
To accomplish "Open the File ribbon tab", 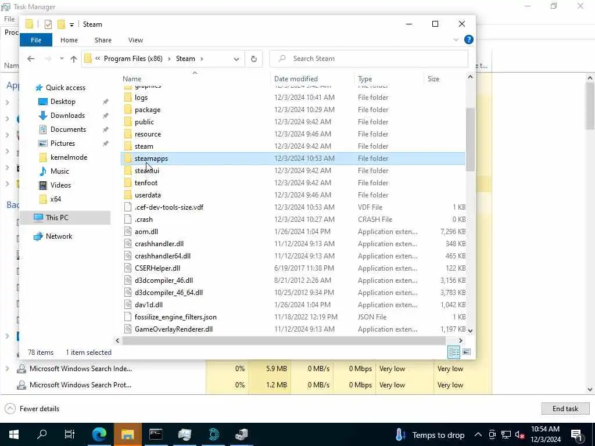I will [x=36, y=40].
